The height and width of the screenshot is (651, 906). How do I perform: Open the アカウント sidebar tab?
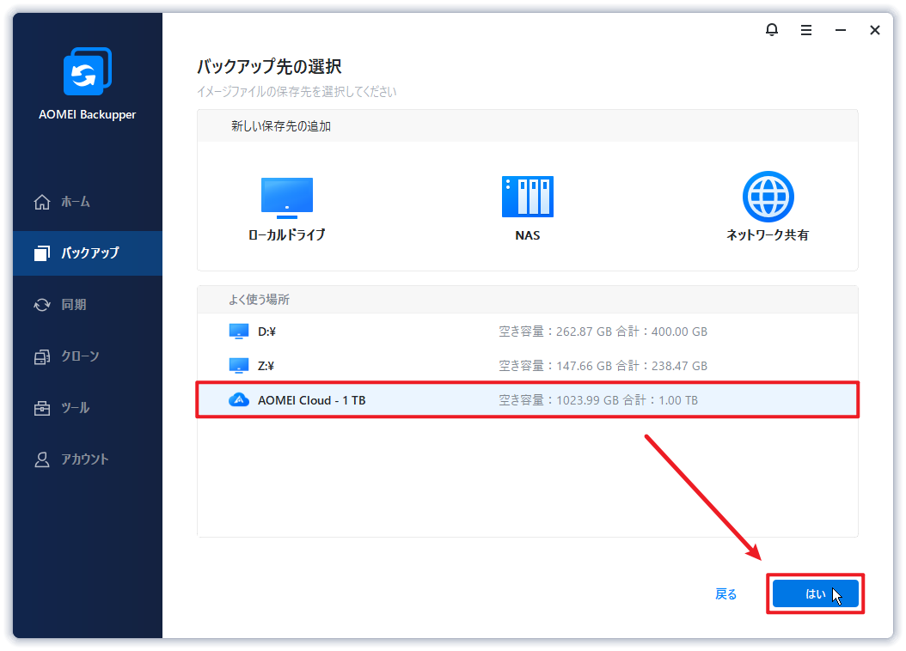click(88, 459)
